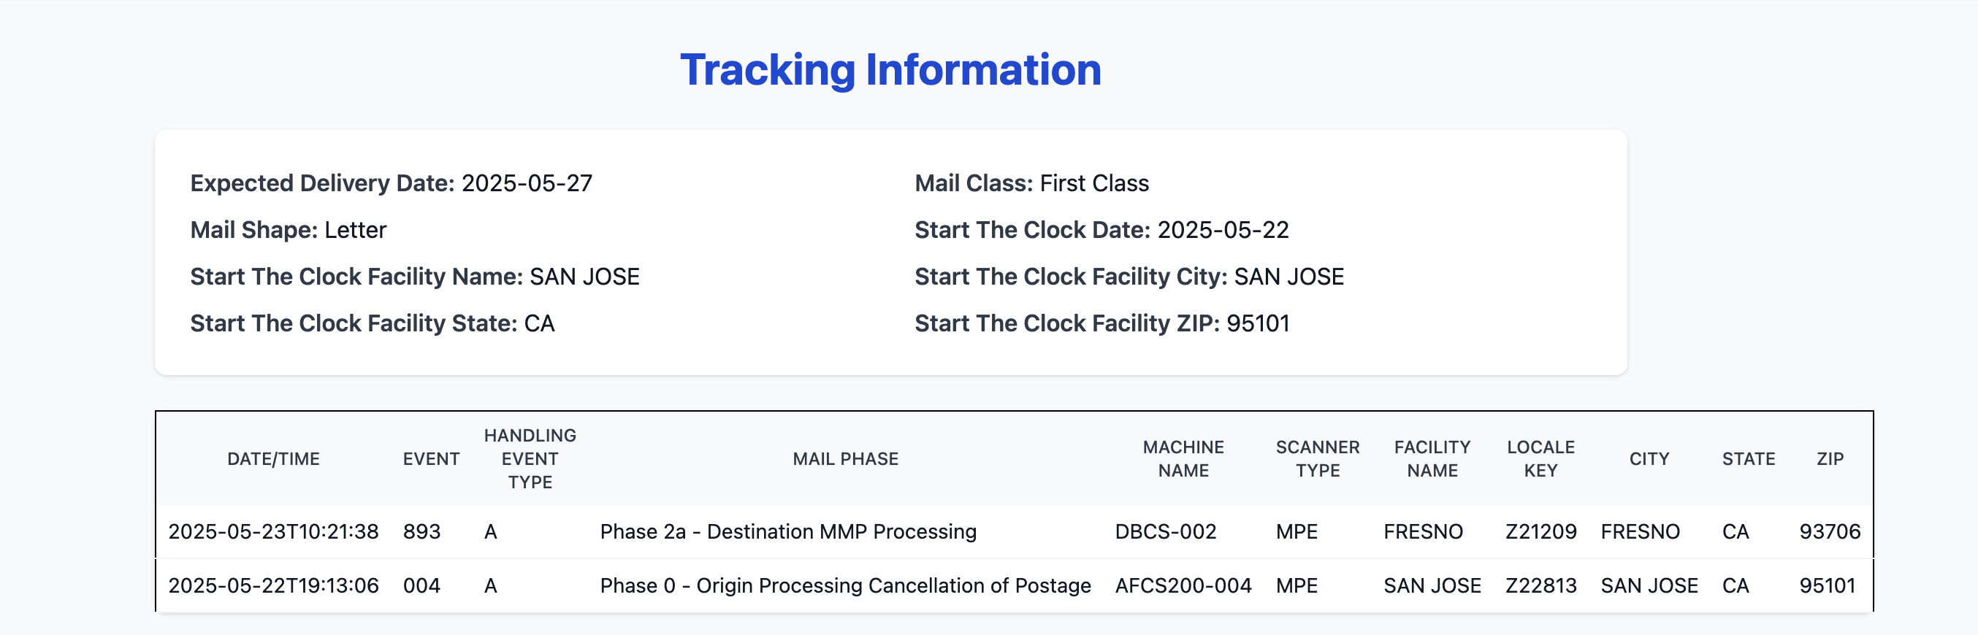Select the 2025-05-22T19:13:06 date cell
The width and height of the screenshot is (1978, 635).
273,586
